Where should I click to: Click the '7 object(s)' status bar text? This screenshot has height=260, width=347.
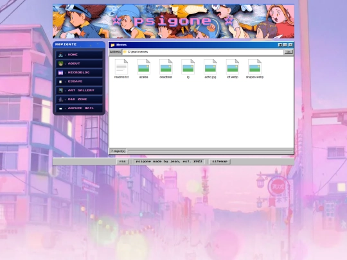pos(118,151)
